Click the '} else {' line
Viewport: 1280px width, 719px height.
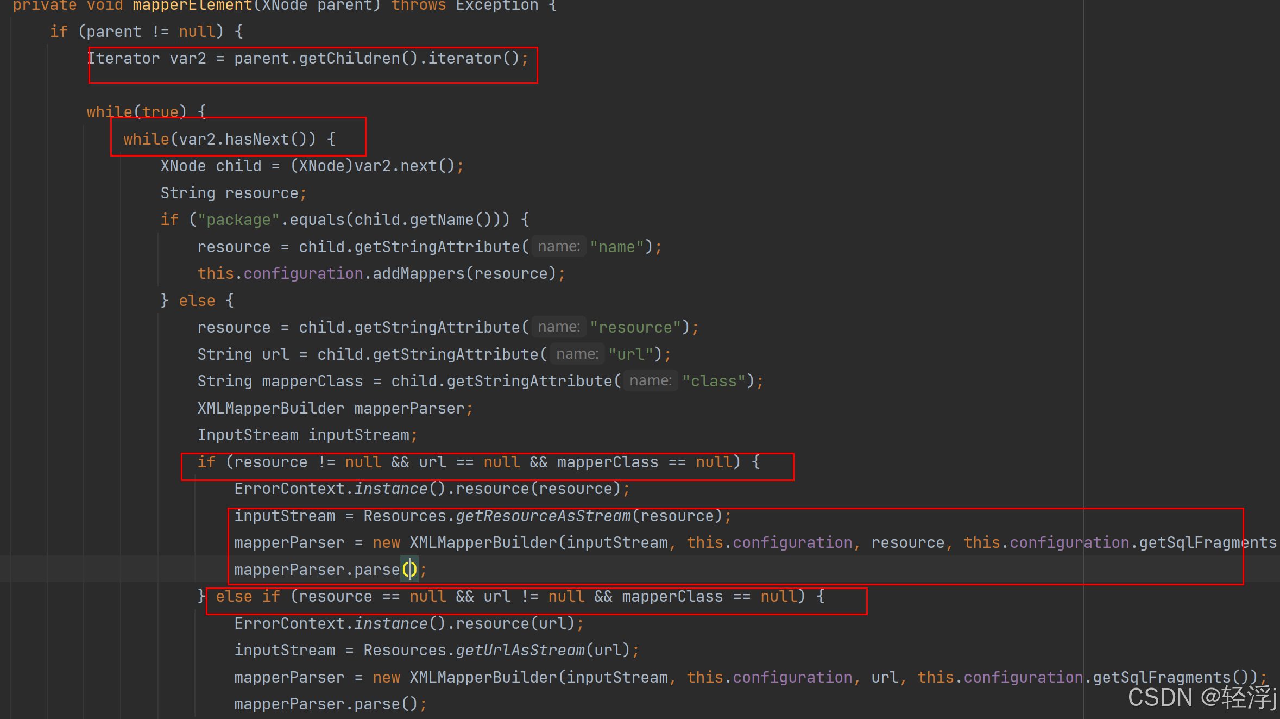coord(197,301)
